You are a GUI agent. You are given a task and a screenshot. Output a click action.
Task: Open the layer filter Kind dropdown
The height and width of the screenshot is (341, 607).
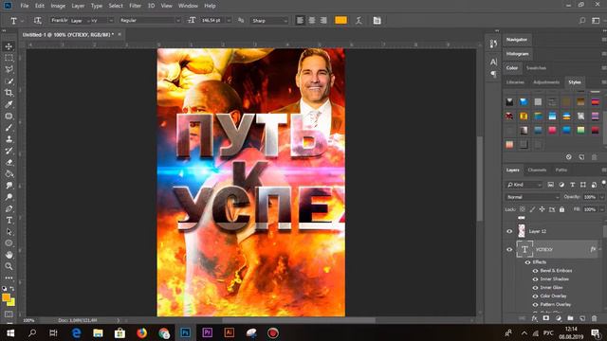coord(524,185)
